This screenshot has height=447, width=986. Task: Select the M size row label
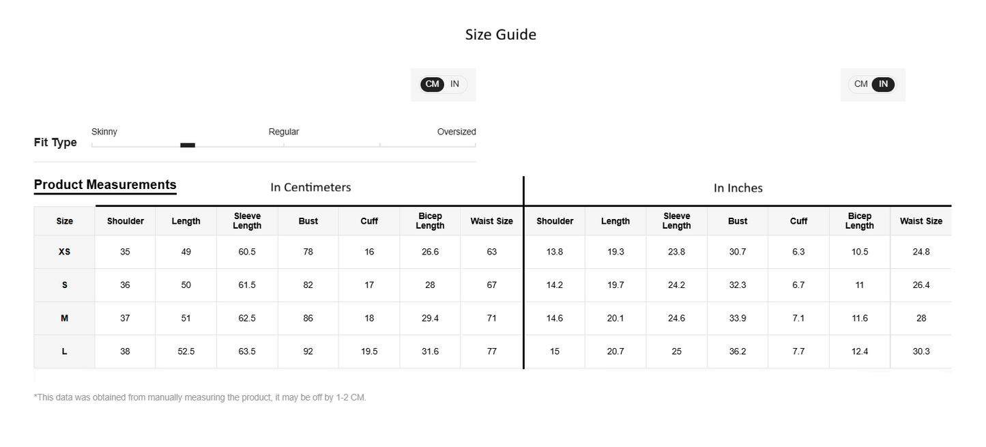pyautogui.click(x=65, y=318)
